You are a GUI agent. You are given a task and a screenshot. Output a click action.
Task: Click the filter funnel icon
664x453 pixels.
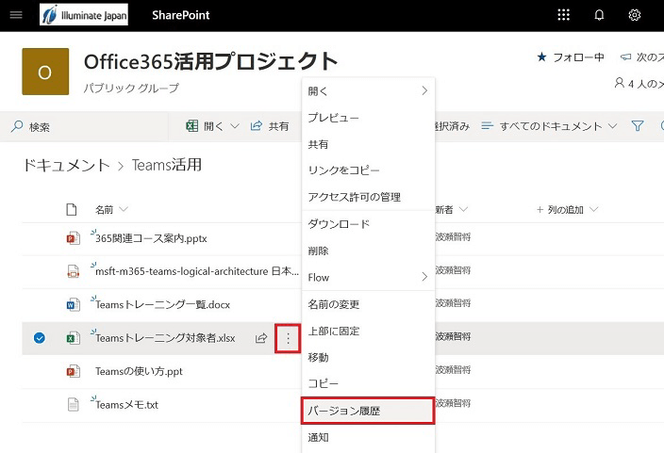click(638, 126)
